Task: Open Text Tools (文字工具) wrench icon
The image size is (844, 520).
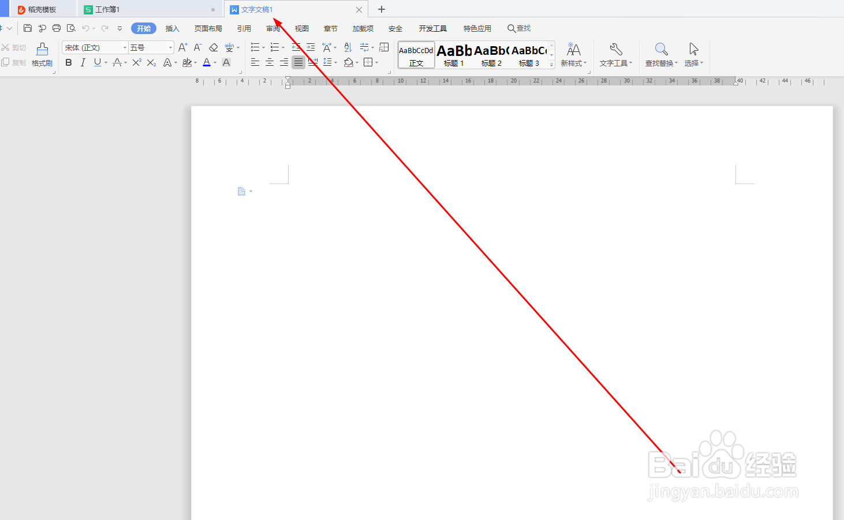Action: 616,55
